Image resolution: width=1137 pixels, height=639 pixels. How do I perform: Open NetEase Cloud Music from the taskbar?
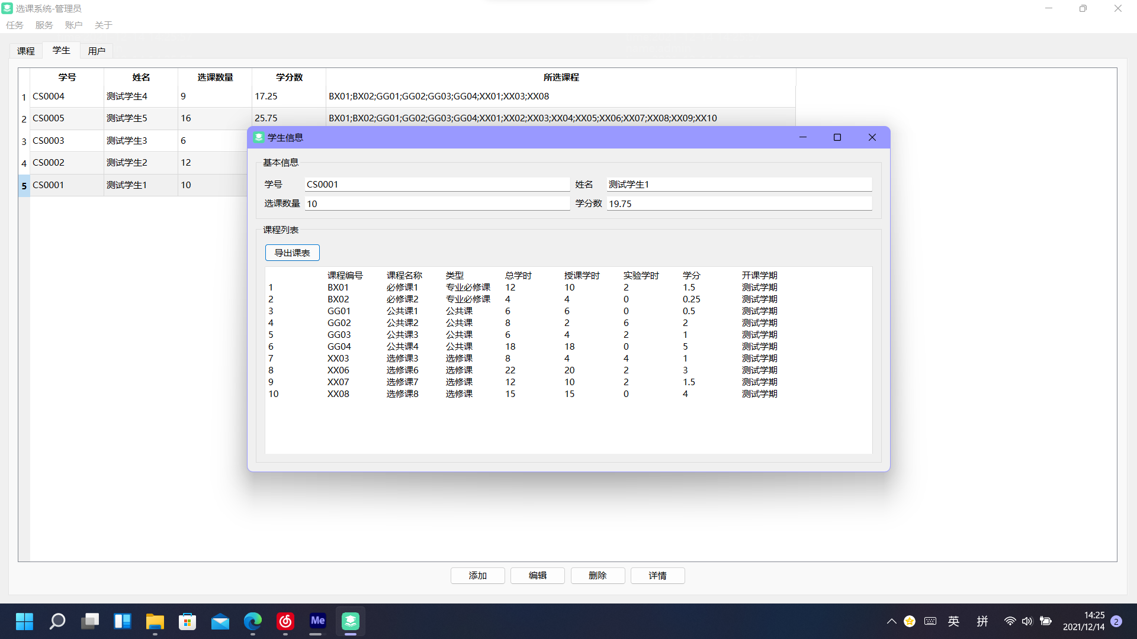(285, 621)
